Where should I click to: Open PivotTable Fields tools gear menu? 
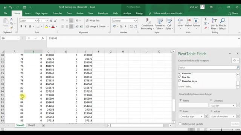click(x=235, y=60)
